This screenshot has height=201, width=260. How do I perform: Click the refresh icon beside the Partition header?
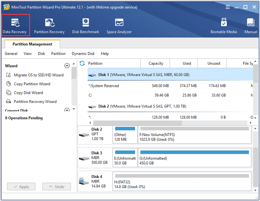[82, 63]
